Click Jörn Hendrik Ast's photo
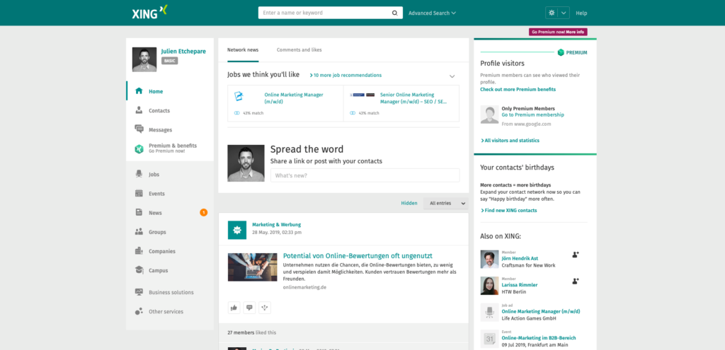 pos(489,259)
